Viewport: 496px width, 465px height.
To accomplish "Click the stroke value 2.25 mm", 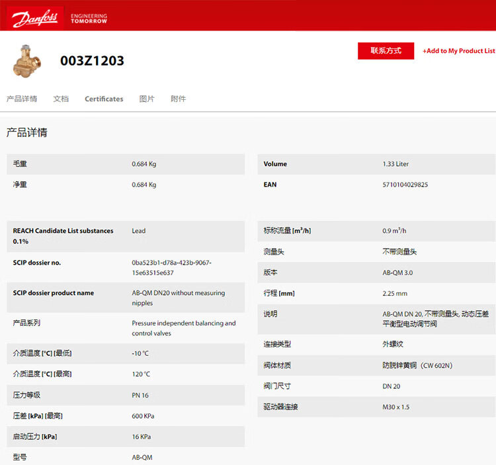I will (395, 293).
